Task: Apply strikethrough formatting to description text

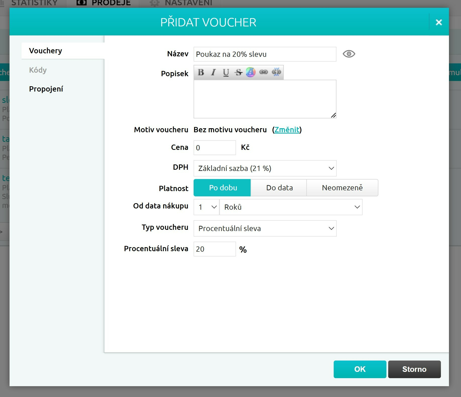Action: pos(238,72)
